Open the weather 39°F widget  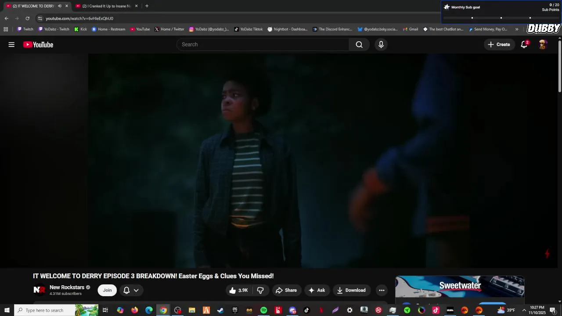[x=506, y=310]
